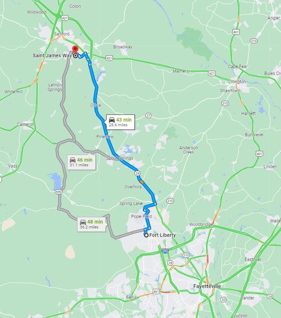This screenshot has height=318, width=281.
Task: Click the US 421 shield near Broadway
Action: coord(109,58)
